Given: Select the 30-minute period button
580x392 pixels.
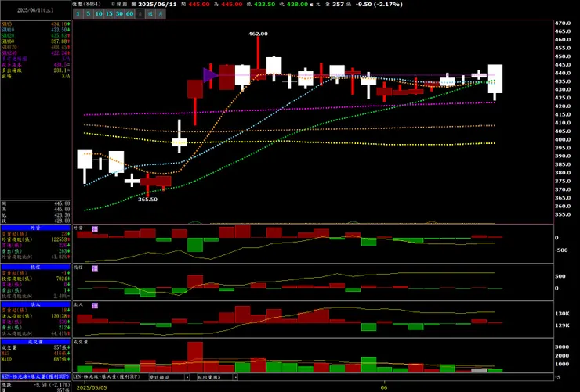Looking at the screenshot, I should pyautogui.click(x=119, y=13).
